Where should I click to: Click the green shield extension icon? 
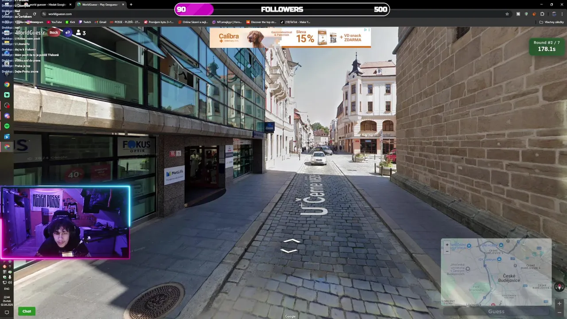pos(526,14)
